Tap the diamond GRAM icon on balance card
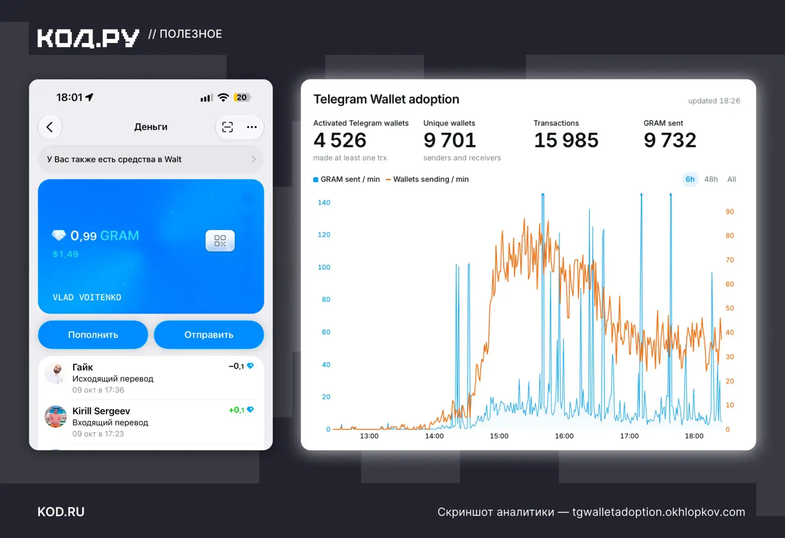The width and height of the screenshot is (785, 538). click(x=59, y=235)
